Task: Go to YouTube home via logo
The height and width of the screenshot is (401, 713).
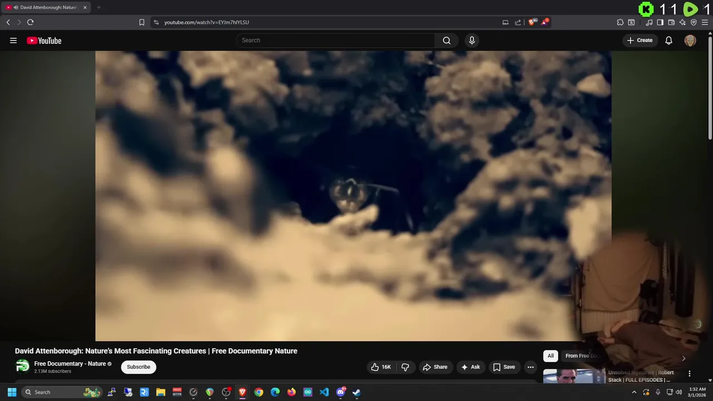Action: (44, 41)
